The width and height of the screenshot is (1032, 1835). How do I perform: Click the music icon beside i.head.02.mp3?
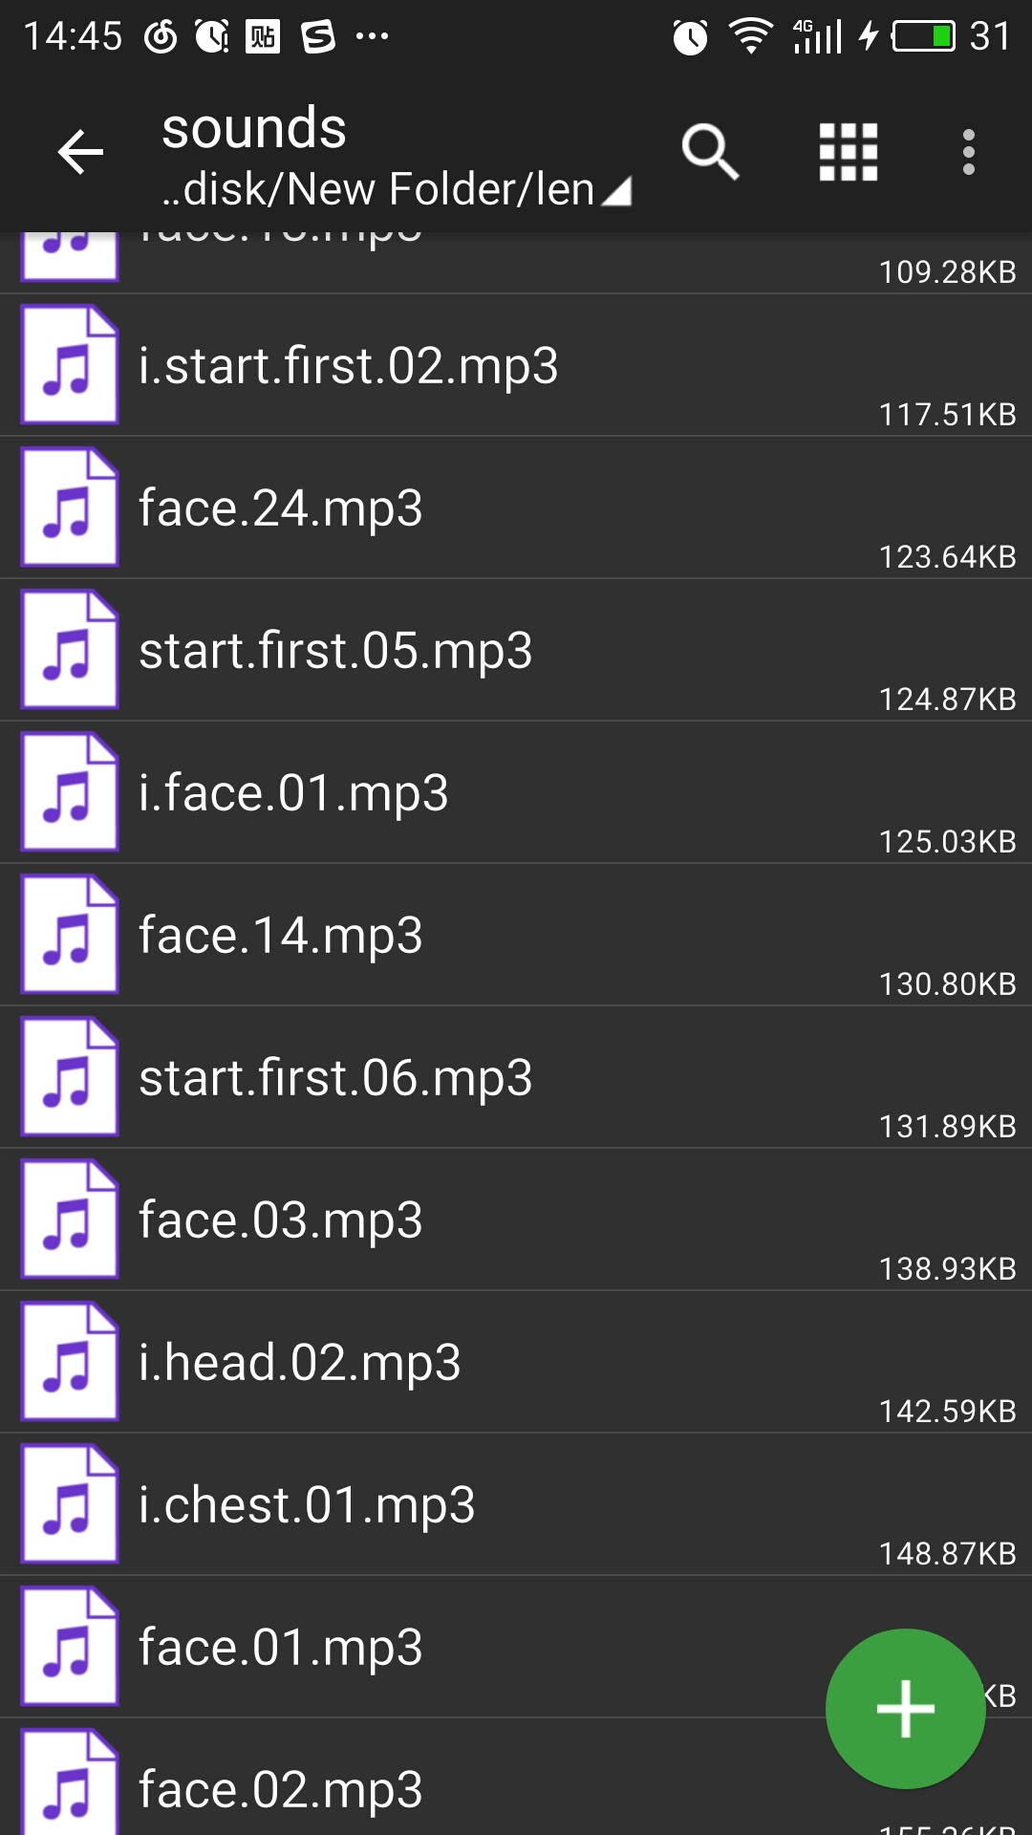[70, 1362]
